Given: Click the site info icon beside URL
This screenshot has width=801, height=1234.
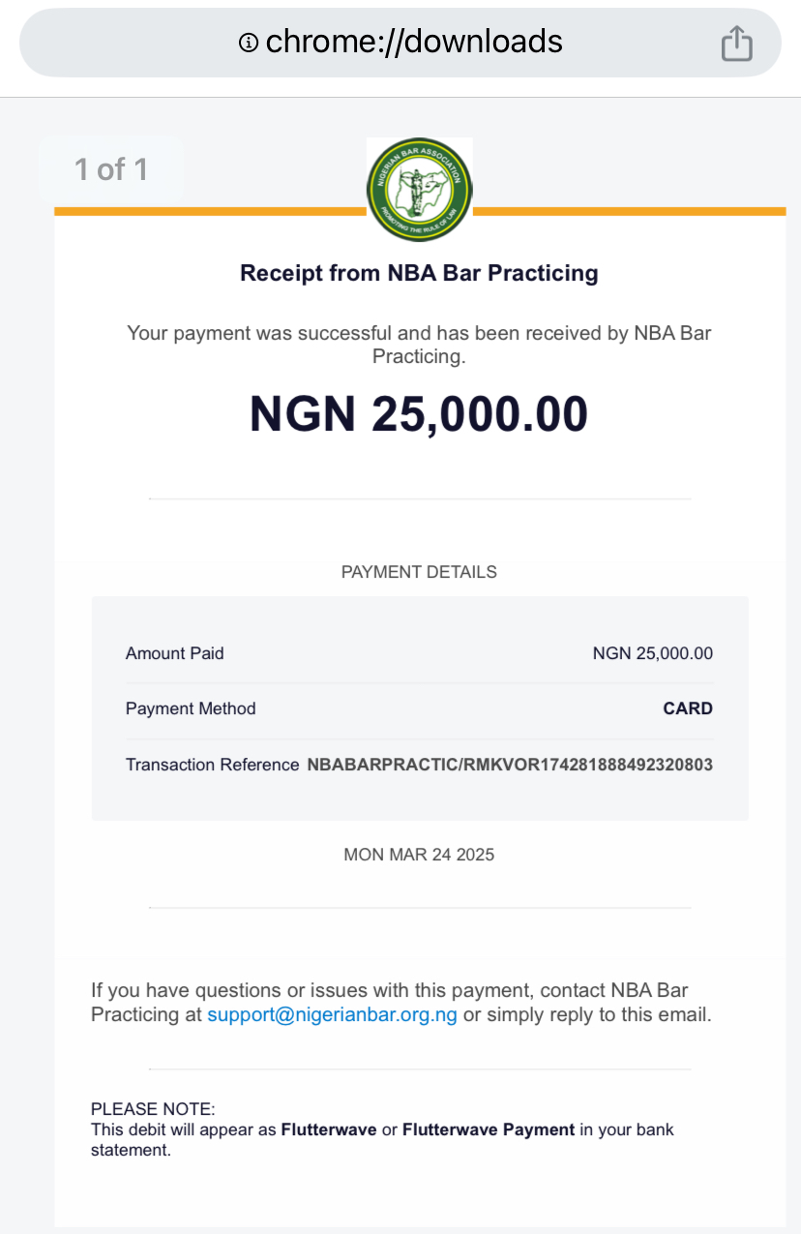Looking at the screenshot, I should pyautogui.click(x=249, y=42).
